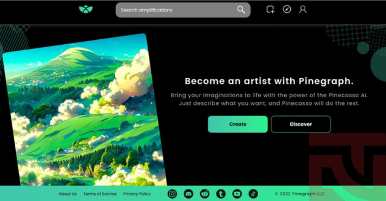Image resolution: width=386 pixels, height=201 pixels.
Task: Click the Become an artist with Pinegraph heading
Action: click(x=269, y=81)
